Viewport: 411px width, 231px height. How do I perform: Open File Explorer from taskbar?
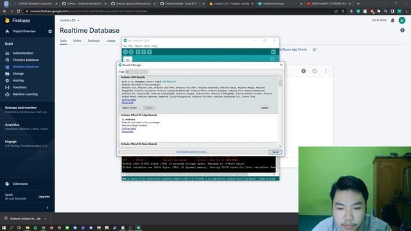[28, 228]
